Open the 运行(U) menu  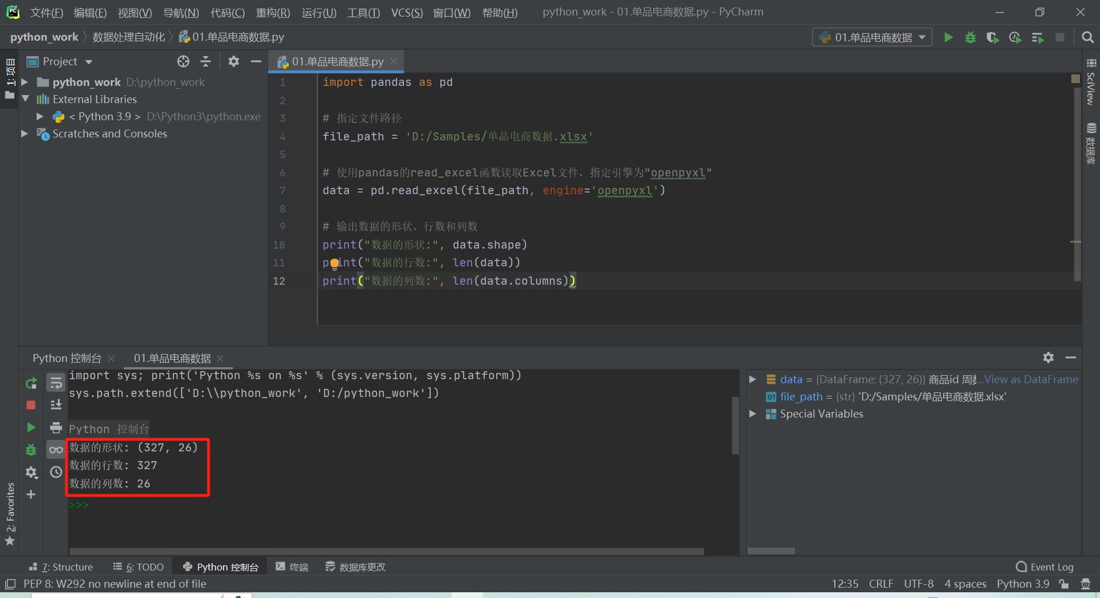pos(319,13)
